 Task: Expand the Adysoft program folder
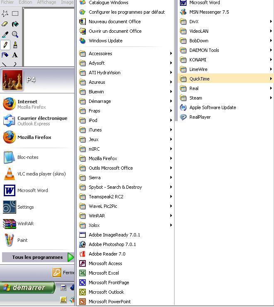point(125,63)
